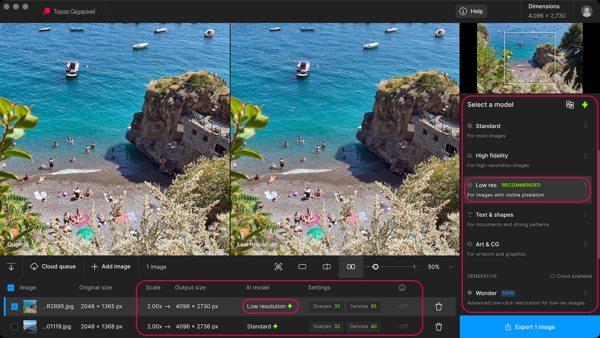This screenshot has height=338, width=600.
Task: Select the Low res recommended model
Action: click(527, 190)
